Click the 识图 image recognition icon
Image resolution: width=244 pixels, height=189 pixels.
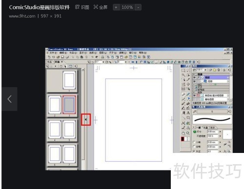[x=77, y=7]
